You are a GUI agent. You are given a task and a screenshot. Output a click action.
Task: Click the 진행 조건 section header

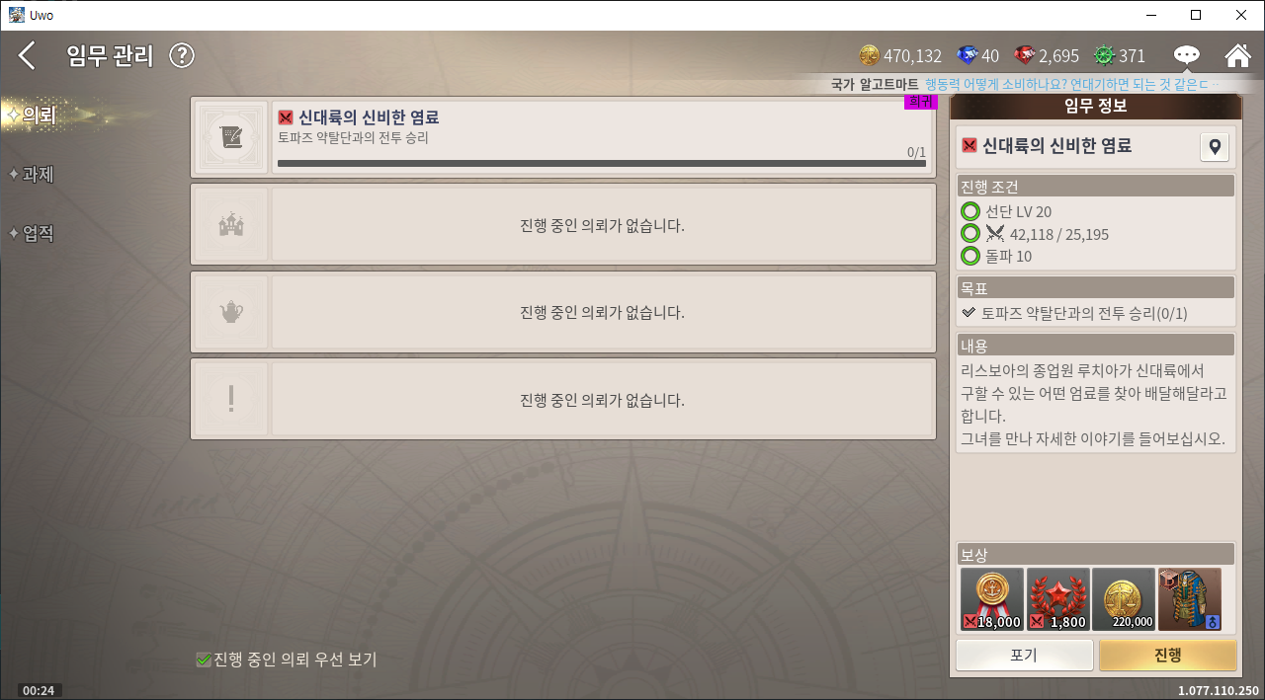point(1096,187)
